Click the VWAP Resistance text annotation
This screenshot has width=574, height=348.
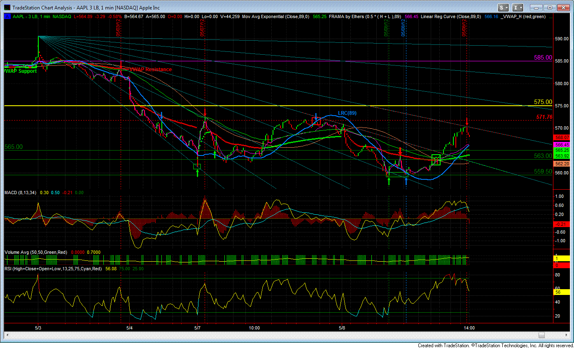pyautogui.click(x=150, y=70)
